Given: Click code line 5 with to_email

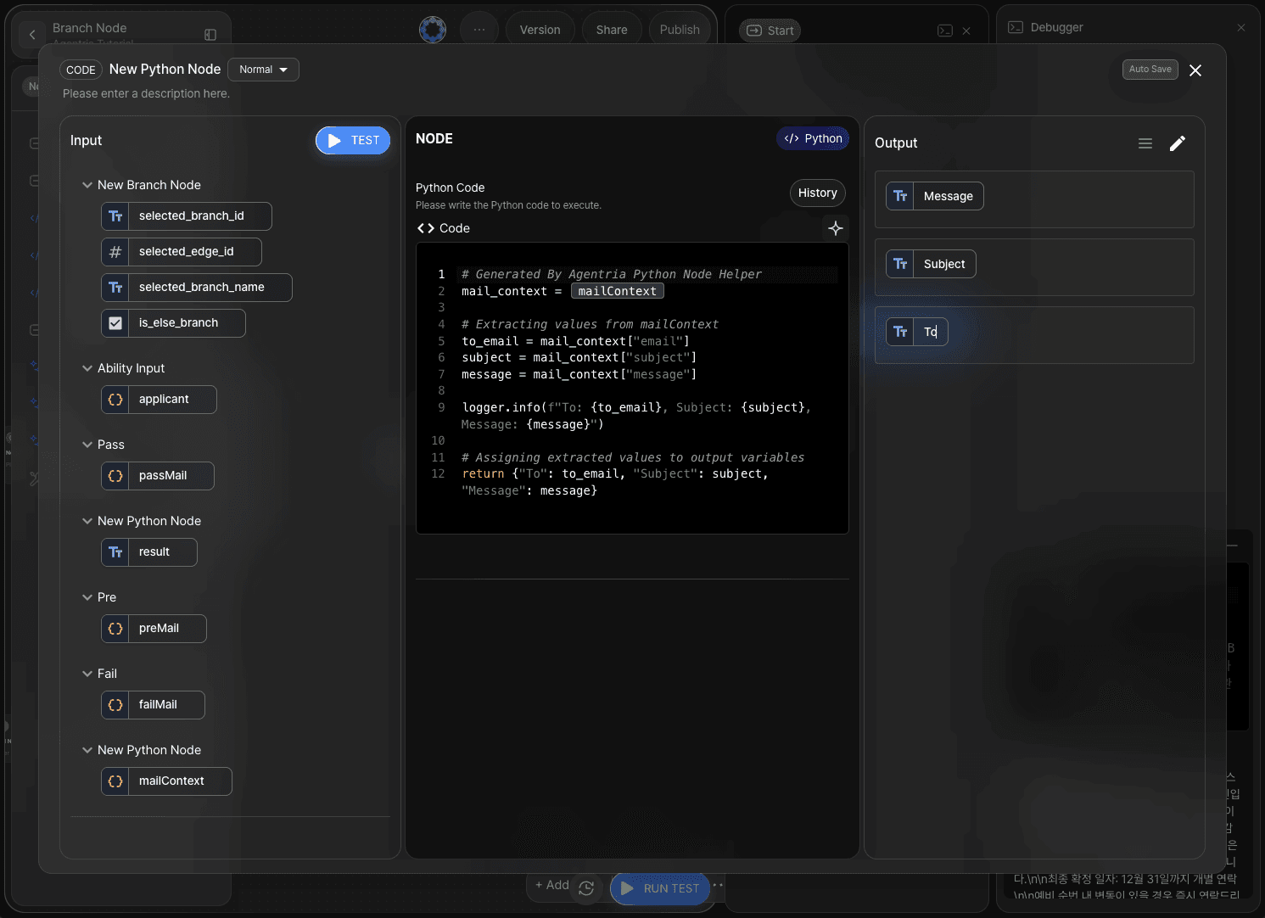Looking at the screenshot, I should click(575, 341).
